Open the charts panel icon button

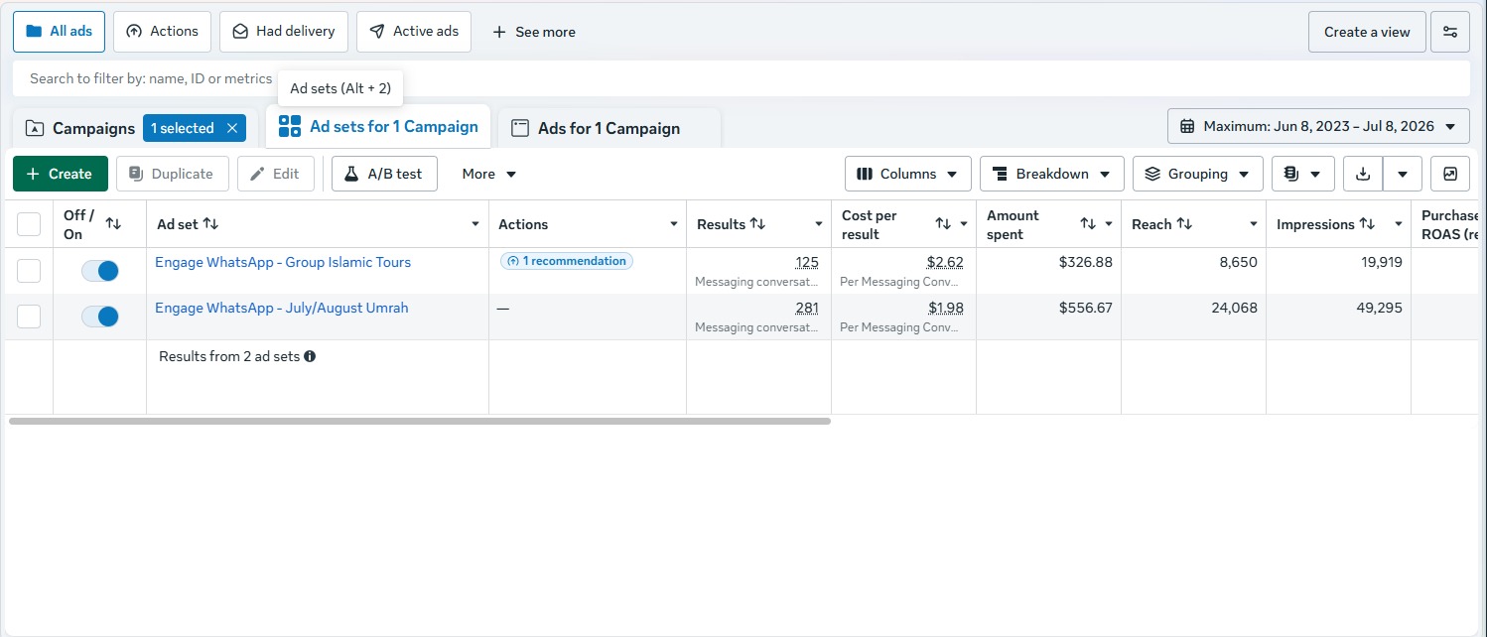click(1450, 174)
